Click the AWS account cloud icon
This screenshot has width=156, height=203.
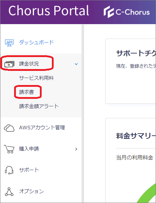(x=9, y=128)
